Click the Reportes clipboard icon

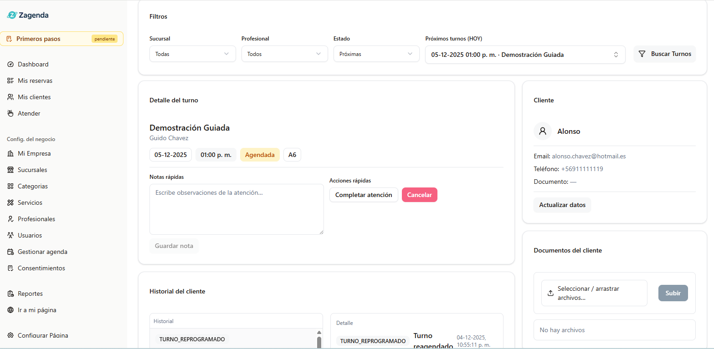click(10, 294)
